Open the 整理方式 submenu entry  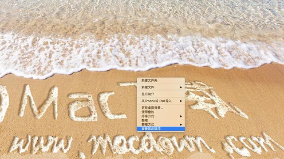point(161,125)
